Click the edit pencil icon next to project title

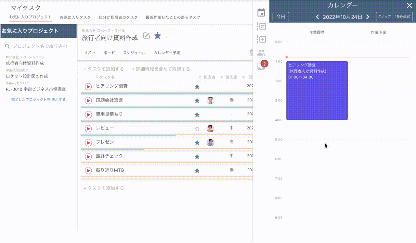tap(146, 36)
